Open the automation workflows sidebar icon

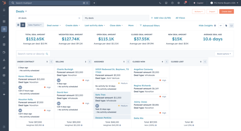4,60
